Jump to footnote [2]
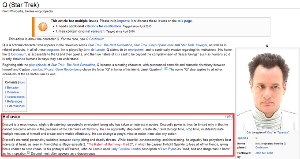Screen dimensions: 300x159 [x=167, y=69]
